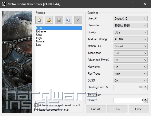This screenshot has width=151, height=116.
Task: Click the Metro M logo in title bar
Action: click(x=4, y=4)
